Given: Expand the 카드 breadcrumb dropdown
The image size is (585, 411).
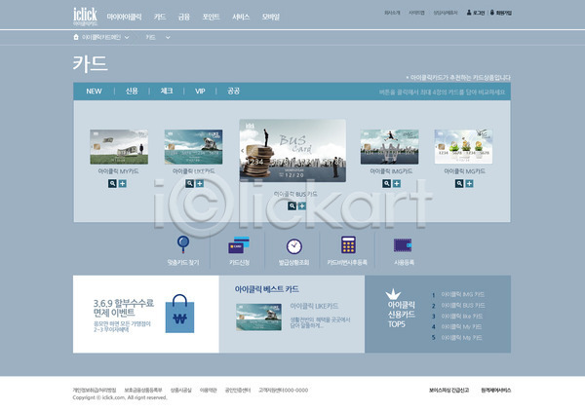Looking at the screenshot, I should (168, 37).
